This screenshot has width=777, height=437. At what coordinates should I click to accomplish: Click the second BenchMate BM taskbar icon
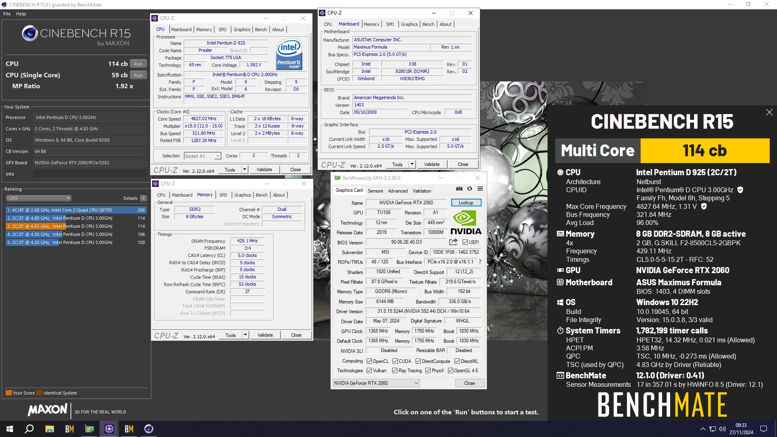tap(129, 429)
